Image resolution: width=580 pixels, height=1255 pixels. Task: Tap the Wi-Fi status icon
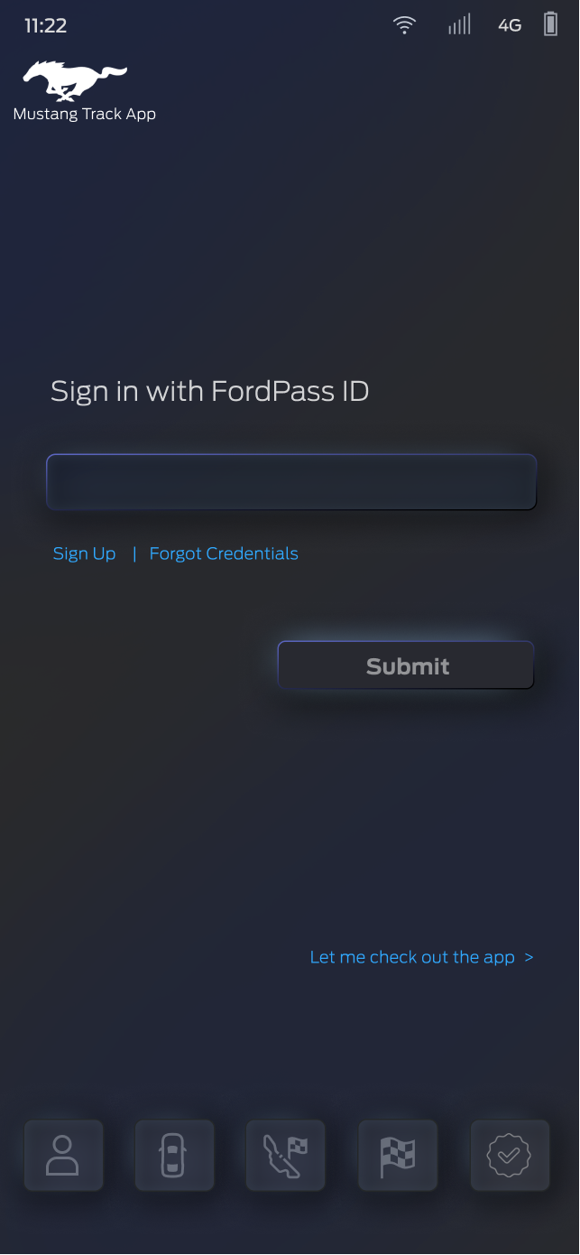pyautogui.click(x=404, y=25)
